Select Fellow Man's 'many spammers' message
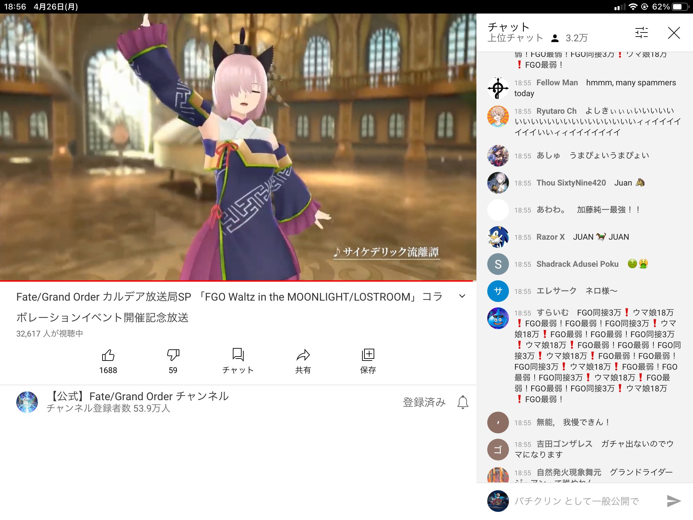The image size is (693, 520). coord(595,88)
